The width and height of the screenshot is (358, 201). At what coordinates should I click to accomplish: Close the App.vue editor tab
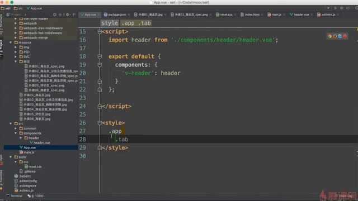tap(98, 15)
